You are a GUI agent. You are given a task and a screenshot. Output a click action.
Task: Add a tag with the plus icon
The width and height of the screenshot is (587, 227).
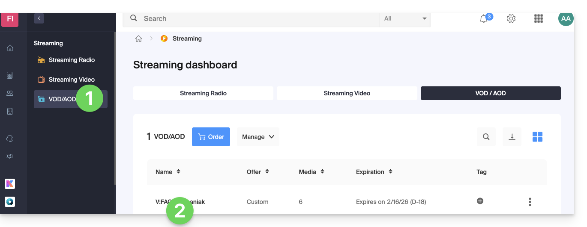[x=480, y=201]
